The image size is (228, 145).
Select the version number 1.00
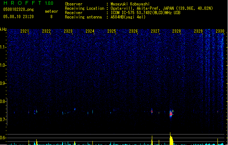tap(49, 3)
